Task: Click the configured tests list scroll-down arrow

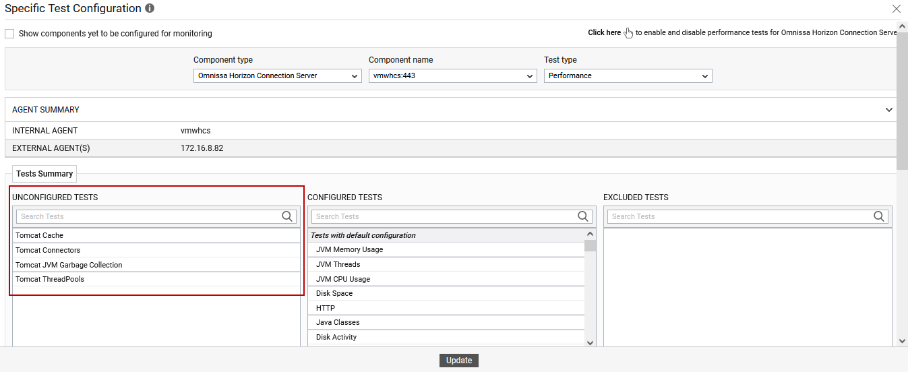Action: coord(591,342)
